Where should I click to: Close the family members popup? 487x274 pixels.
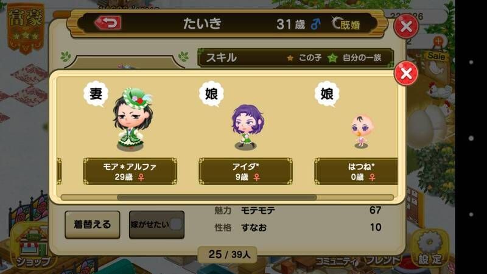pos(405,73)
